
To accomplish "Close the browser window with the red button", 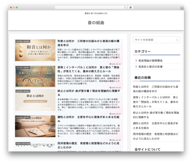I will [11, 7].
